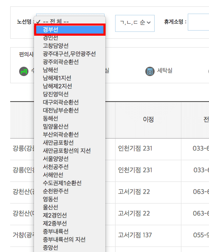Pick 중부내륙선의 지선 option
Image resolution: width=209 pixels, height=252 pixels.
70,240
